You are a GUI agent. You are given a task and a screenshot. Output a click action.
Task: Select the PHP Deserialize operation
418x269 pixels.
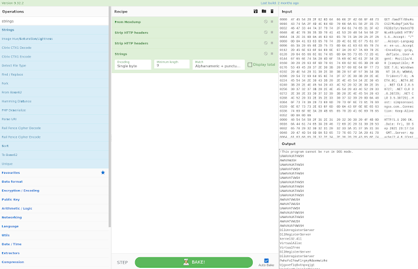click(x=54, y=110)
